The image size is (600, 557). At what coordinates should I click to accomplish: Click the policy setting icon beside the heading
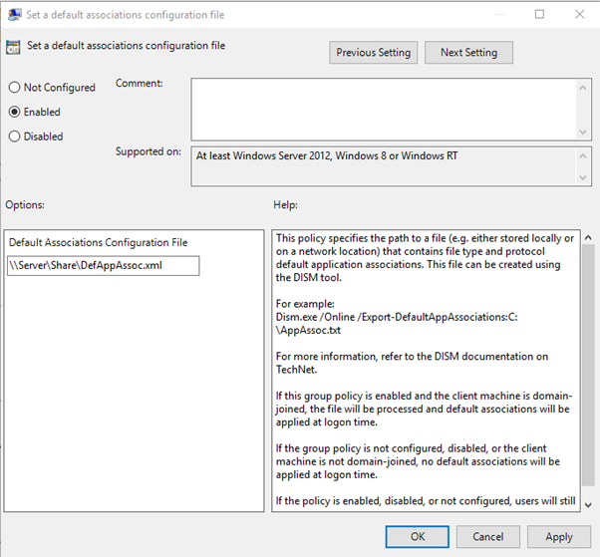click(13, 46)
